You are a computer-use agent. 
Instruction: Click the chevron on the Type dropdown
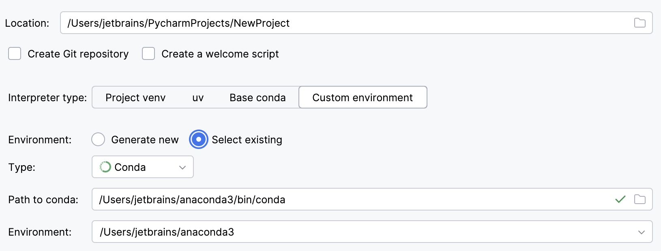[182, 167]
